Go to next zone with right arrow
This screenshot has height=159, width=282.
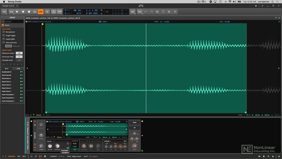(279, 68)
